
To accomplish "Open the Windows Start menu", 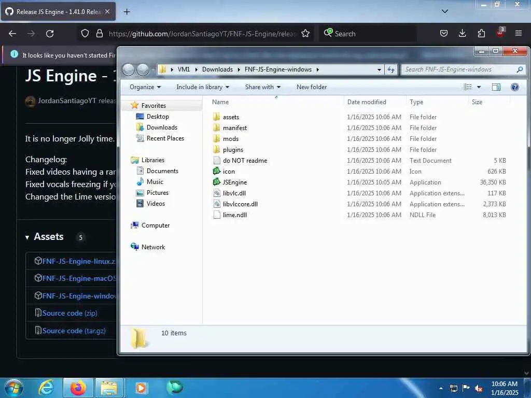I will tap(13, 388).
